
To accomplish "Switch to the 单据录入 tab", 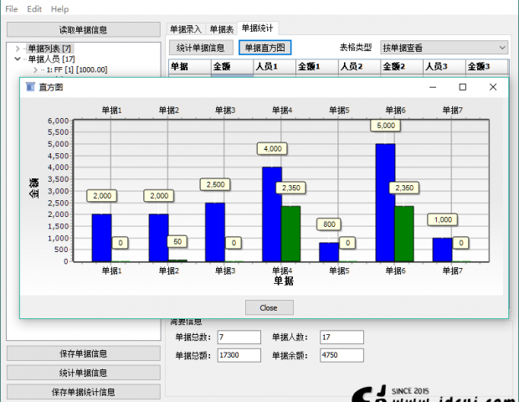I will pyautogui.click(x=185, y=29).
